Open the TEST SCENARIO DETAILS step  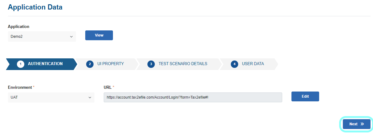tap(183, 64)
